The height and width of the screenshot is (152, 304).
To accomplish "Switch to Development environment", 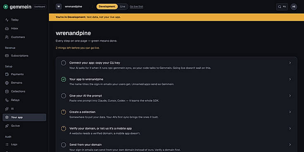I will point(107,7).
